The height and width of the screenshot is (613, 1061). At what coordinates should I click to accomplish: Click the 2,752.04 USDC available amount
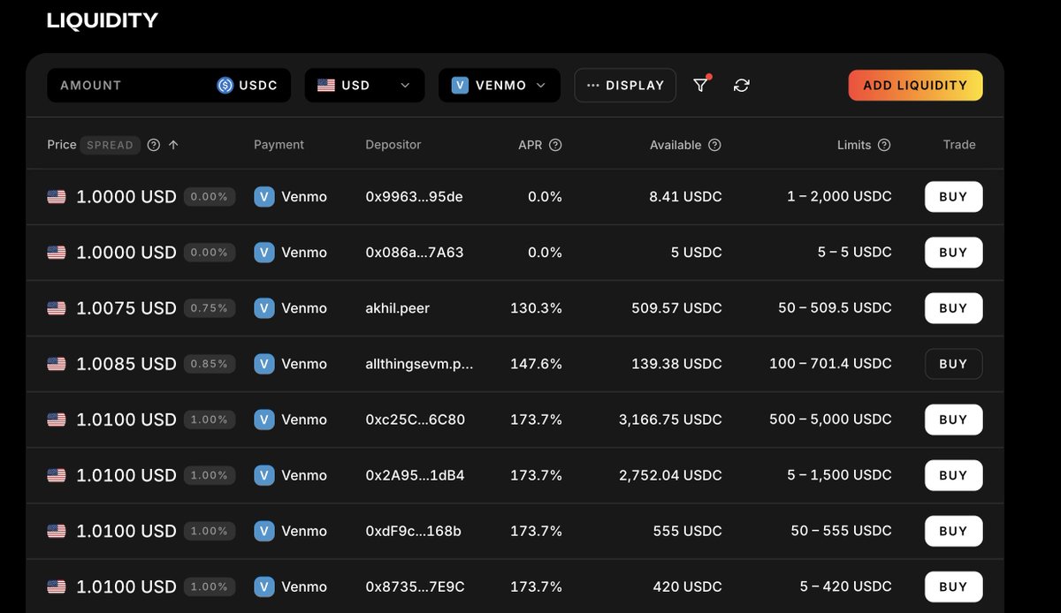[670, 474]
